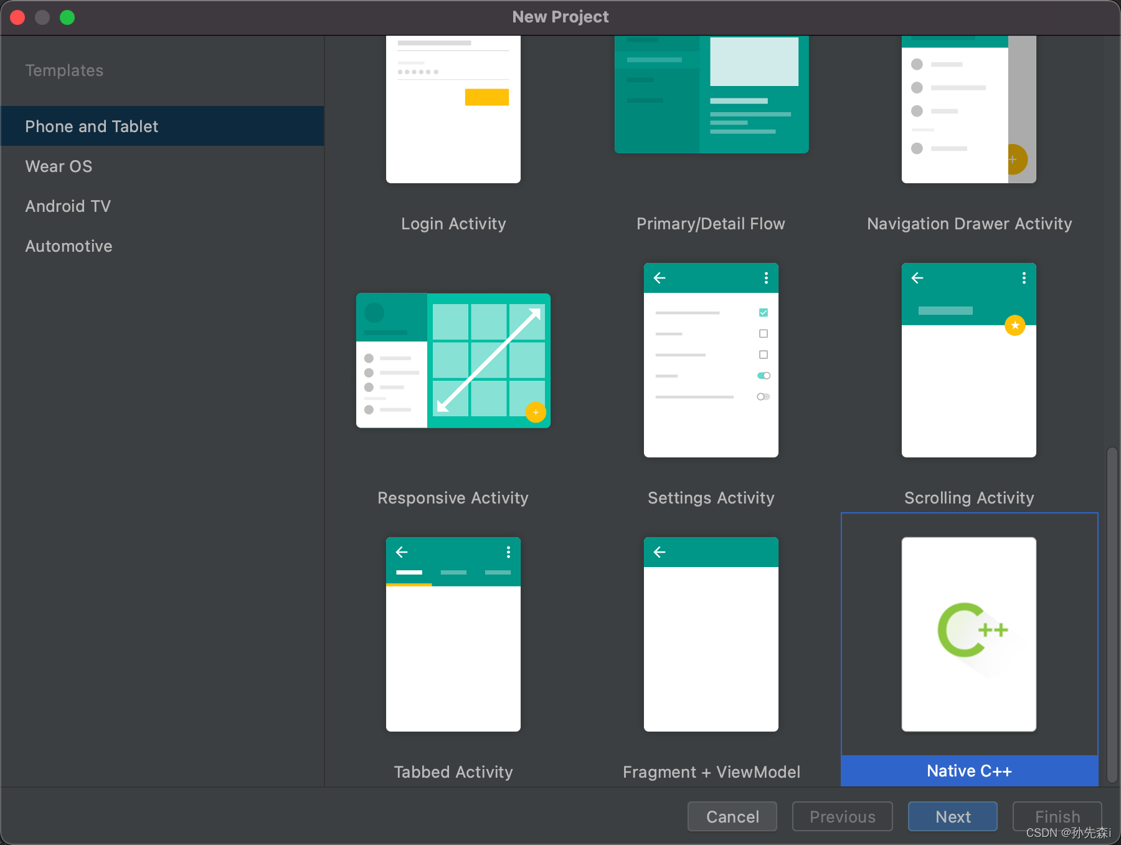Click the Fragment + ViewModel label text
This screenshot has height=845, width=1121.
tap(711, 772)
